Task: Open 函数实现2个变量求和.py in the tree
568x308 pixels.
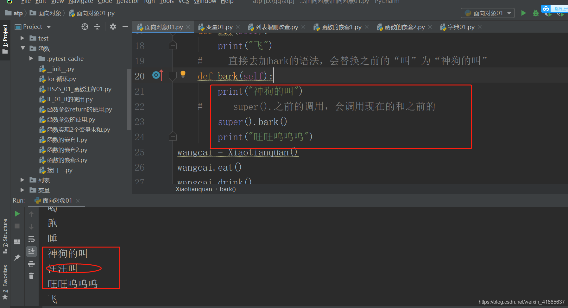Action: (75, 129)
